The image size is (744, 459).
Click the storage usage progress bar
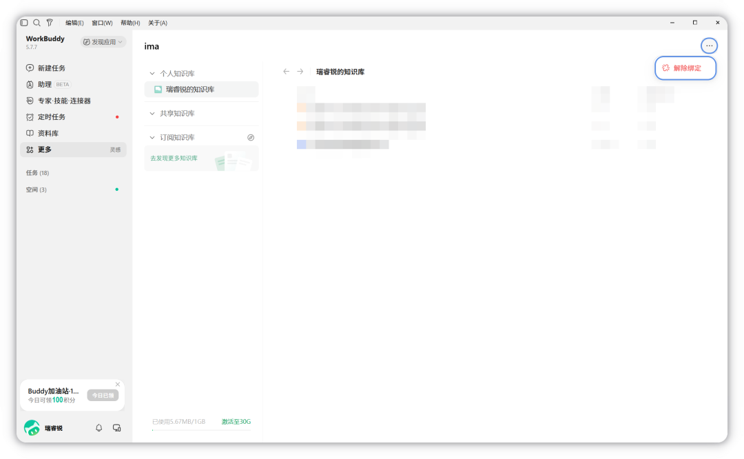click(x=202, y=430)
